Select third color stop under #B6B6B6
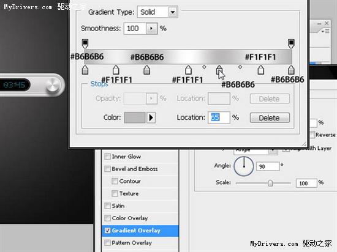 147,70
